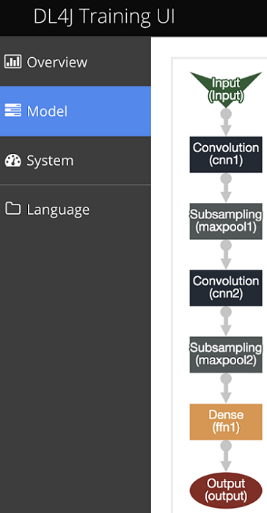Click the DL4J Training UI title
Screen dimensions: 267x513
[x=104, y=16]
